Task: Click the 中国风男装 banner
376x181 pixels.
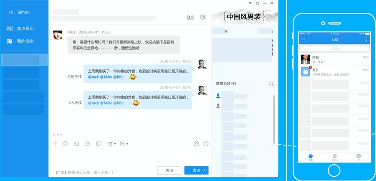Action: (244, 17)
